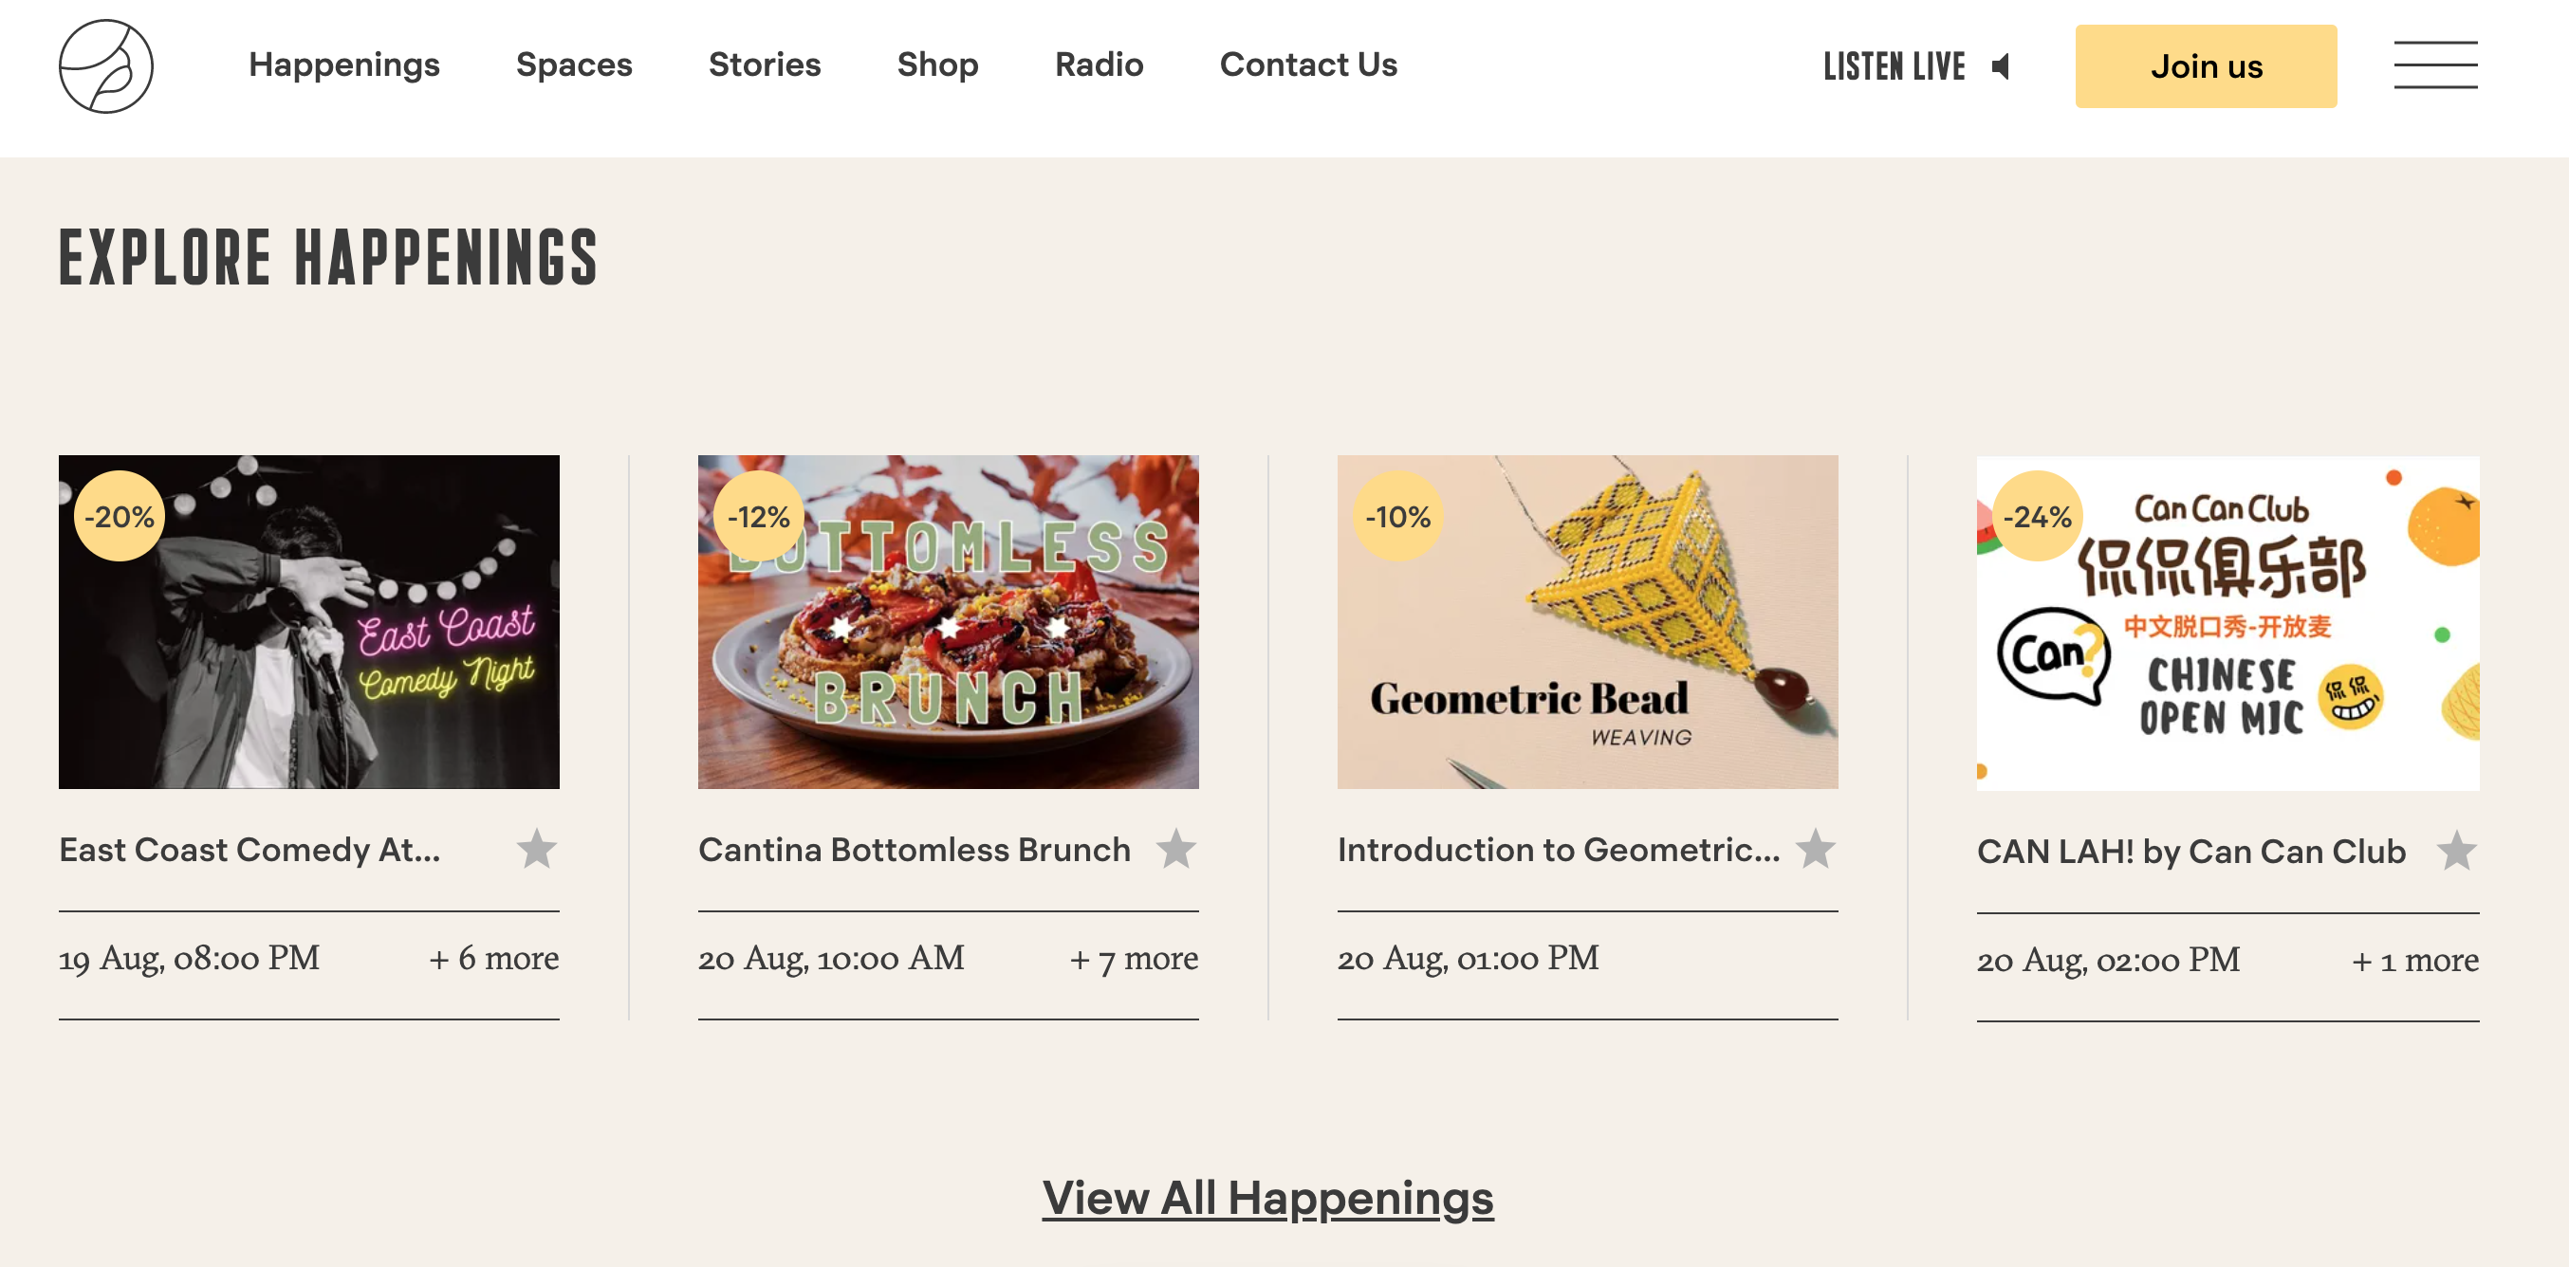Show '+ 7 more' brunch dates
2569x1267 pixels.
(x=1134, y=958)
